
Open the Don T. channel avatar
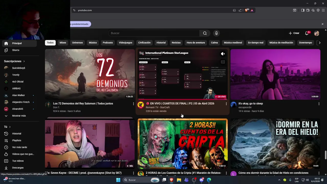48,105
